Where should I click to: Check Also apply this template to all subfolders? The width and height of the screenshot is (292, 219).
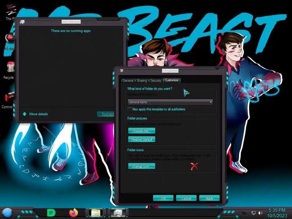click(x=130, y=109)
